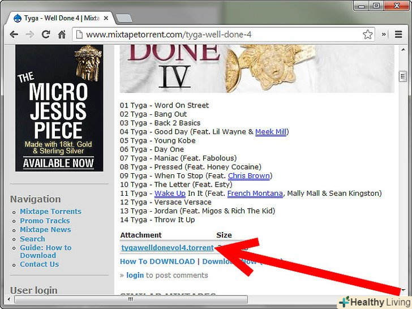
Task: Go to Mixtape Torrents in Navigation
Action: point(51,211)
